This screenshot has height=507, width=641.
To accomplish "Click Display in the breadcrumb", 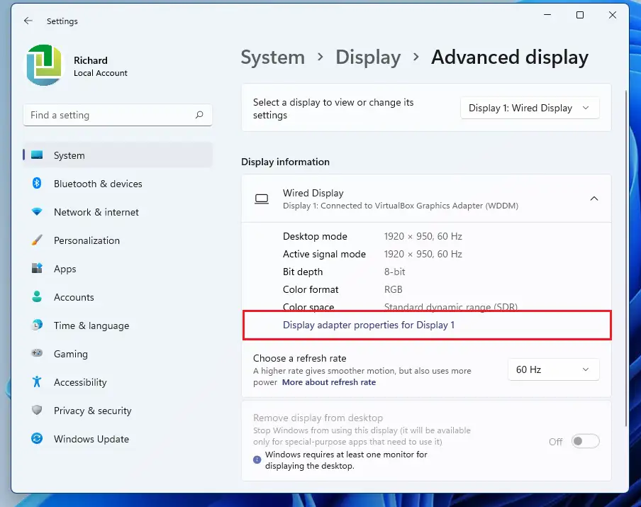I will click(368, 57).
